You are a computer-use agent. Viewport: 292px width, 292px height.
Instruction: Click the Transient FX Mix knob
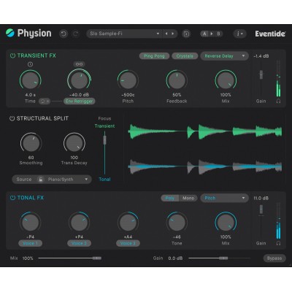226,80
